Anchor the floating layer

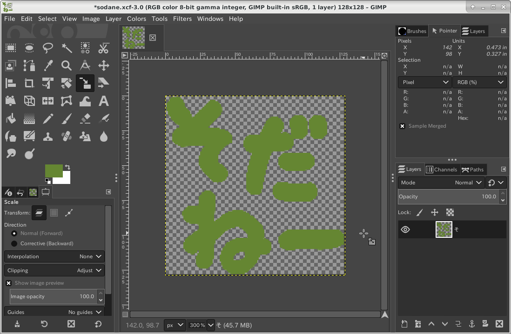pyautogui.click(x=471, y=324)
